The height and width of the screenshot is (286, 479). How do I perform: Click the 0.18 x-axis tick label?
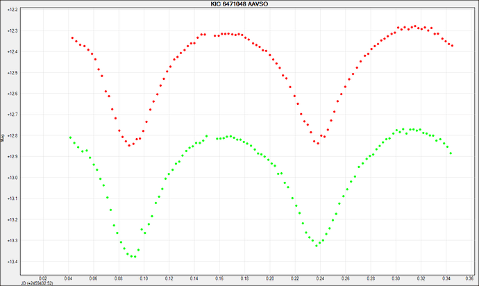(x=244, y=278)
